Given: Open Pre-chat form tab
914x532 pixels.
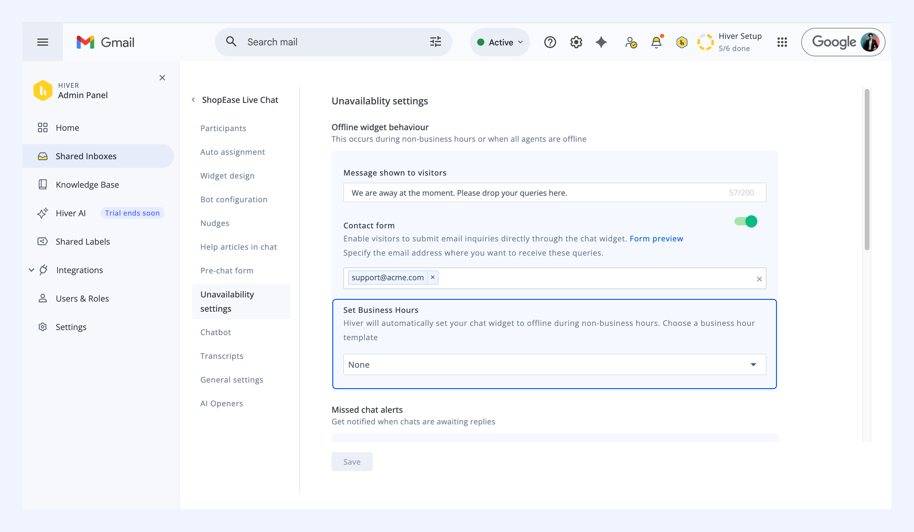Looking at the screenshot, I should pos(227,270).
